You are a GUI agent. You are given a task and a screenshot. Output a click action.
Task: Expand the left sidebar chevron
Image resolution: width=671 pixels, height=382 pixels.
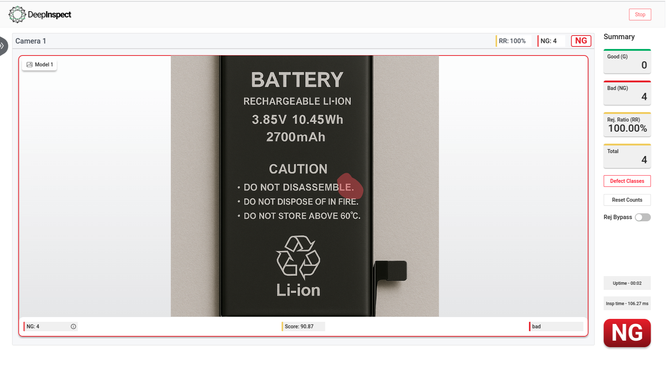coord(3,46)
